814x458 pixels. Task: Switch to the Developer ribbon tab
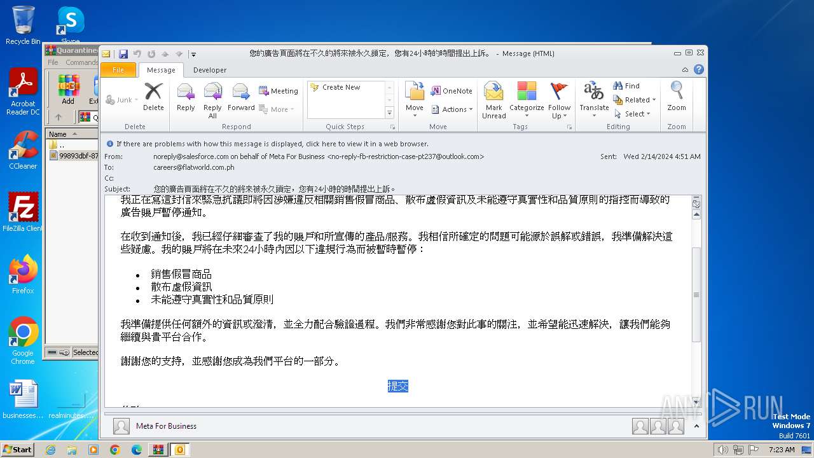(x=210, y=70)
